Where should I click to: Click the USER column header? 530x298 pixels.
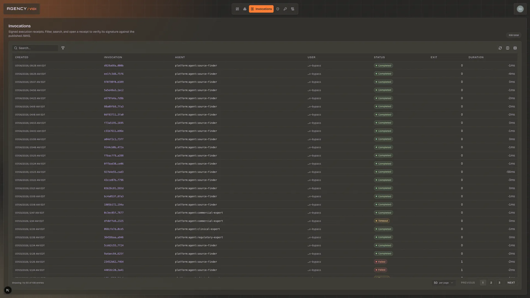click(x=311, y=57)
